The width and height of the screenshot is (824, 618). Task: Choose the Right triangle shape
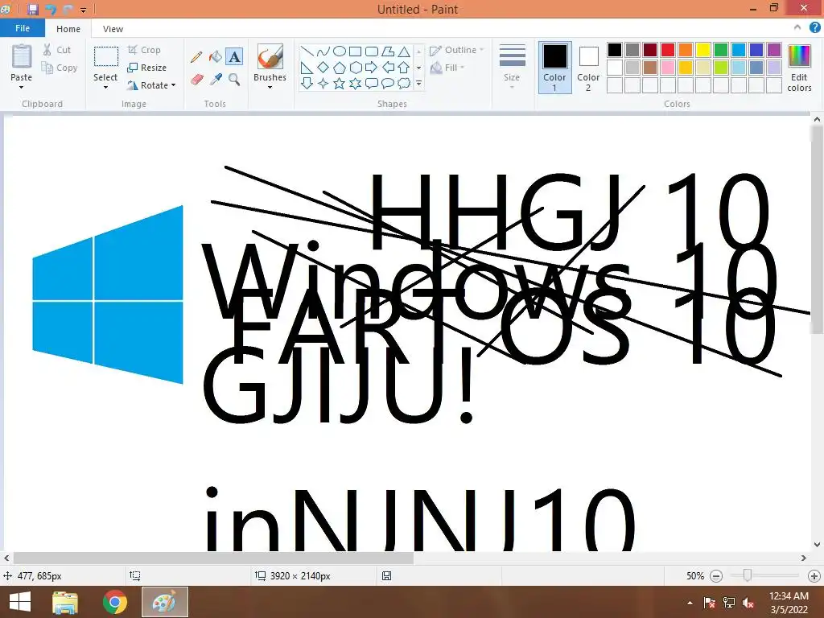pos(307,68)
